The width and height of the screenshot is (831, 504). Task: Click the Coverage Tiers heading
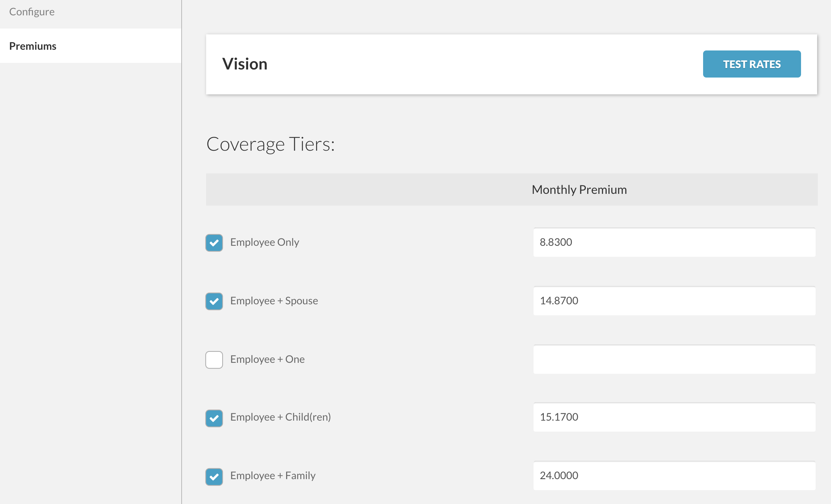point(270,144)
